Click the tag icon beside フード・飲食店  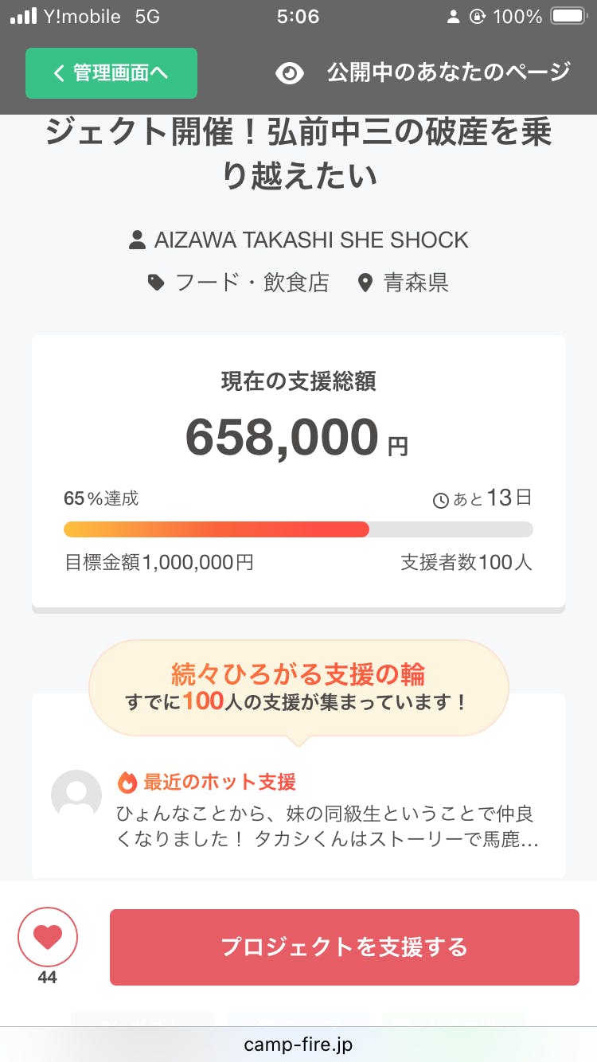coord(157,283)
